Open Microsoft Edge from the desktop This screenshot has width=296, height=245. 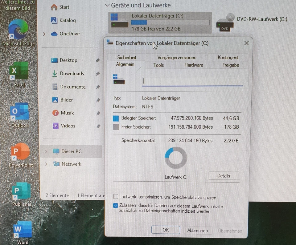point(18,29)
